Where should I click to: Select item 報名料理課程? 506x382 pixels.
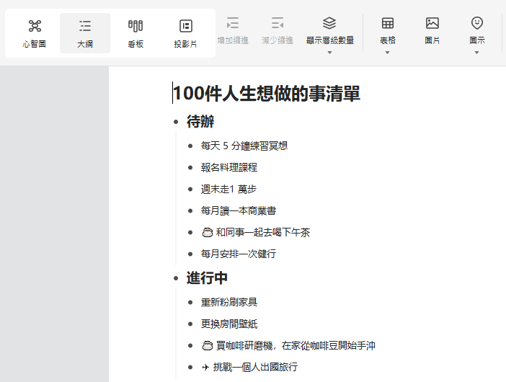(x=228, y=167)
